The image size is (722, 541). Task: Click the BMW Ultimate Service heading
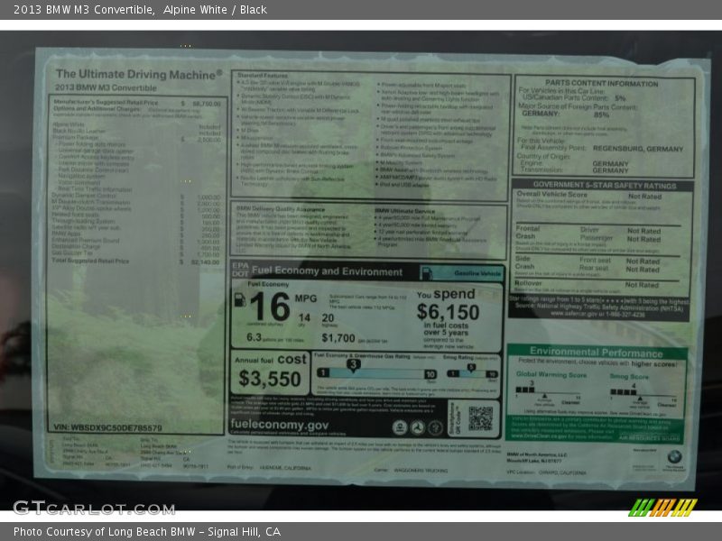[404, 211]
